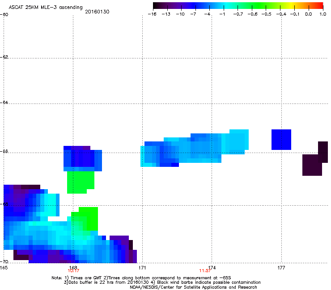Click the "-0.5" color scale label
The width and height of the screenshot is (331, 290).
coord(266,14)
